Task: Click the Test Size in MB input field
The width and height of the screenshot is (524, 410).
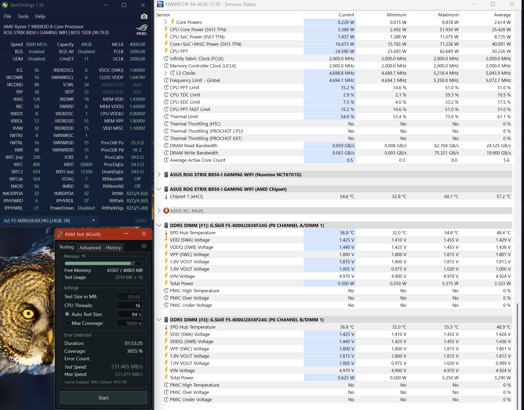Action: [130, 296]
